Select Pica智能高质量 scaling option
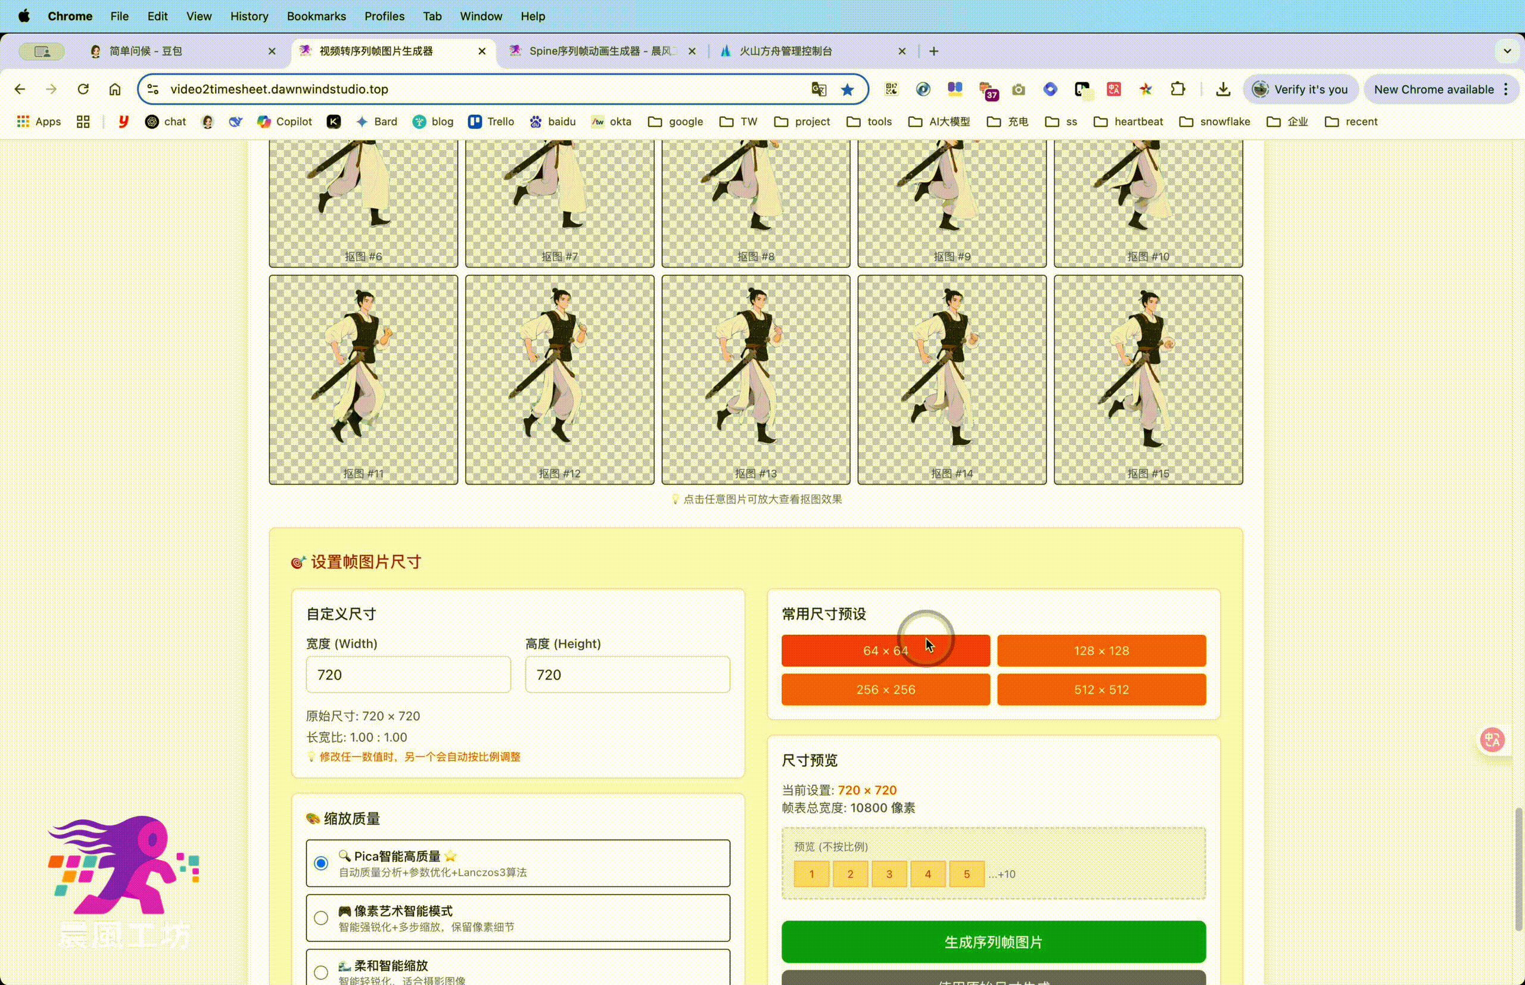The width and height of the screenshot is (1525, 985). 518,864
